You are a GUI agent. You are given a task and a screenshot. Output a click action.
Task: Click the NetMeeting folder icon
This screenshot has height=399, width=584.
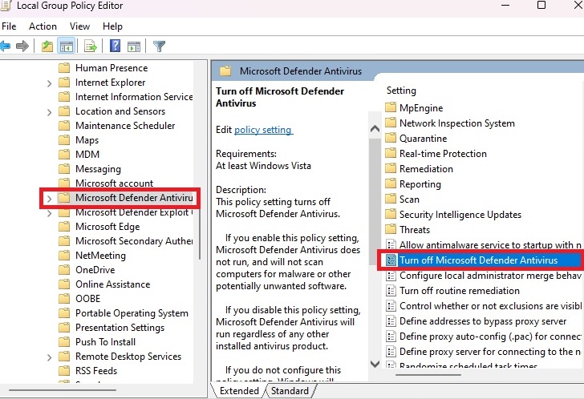64,256
